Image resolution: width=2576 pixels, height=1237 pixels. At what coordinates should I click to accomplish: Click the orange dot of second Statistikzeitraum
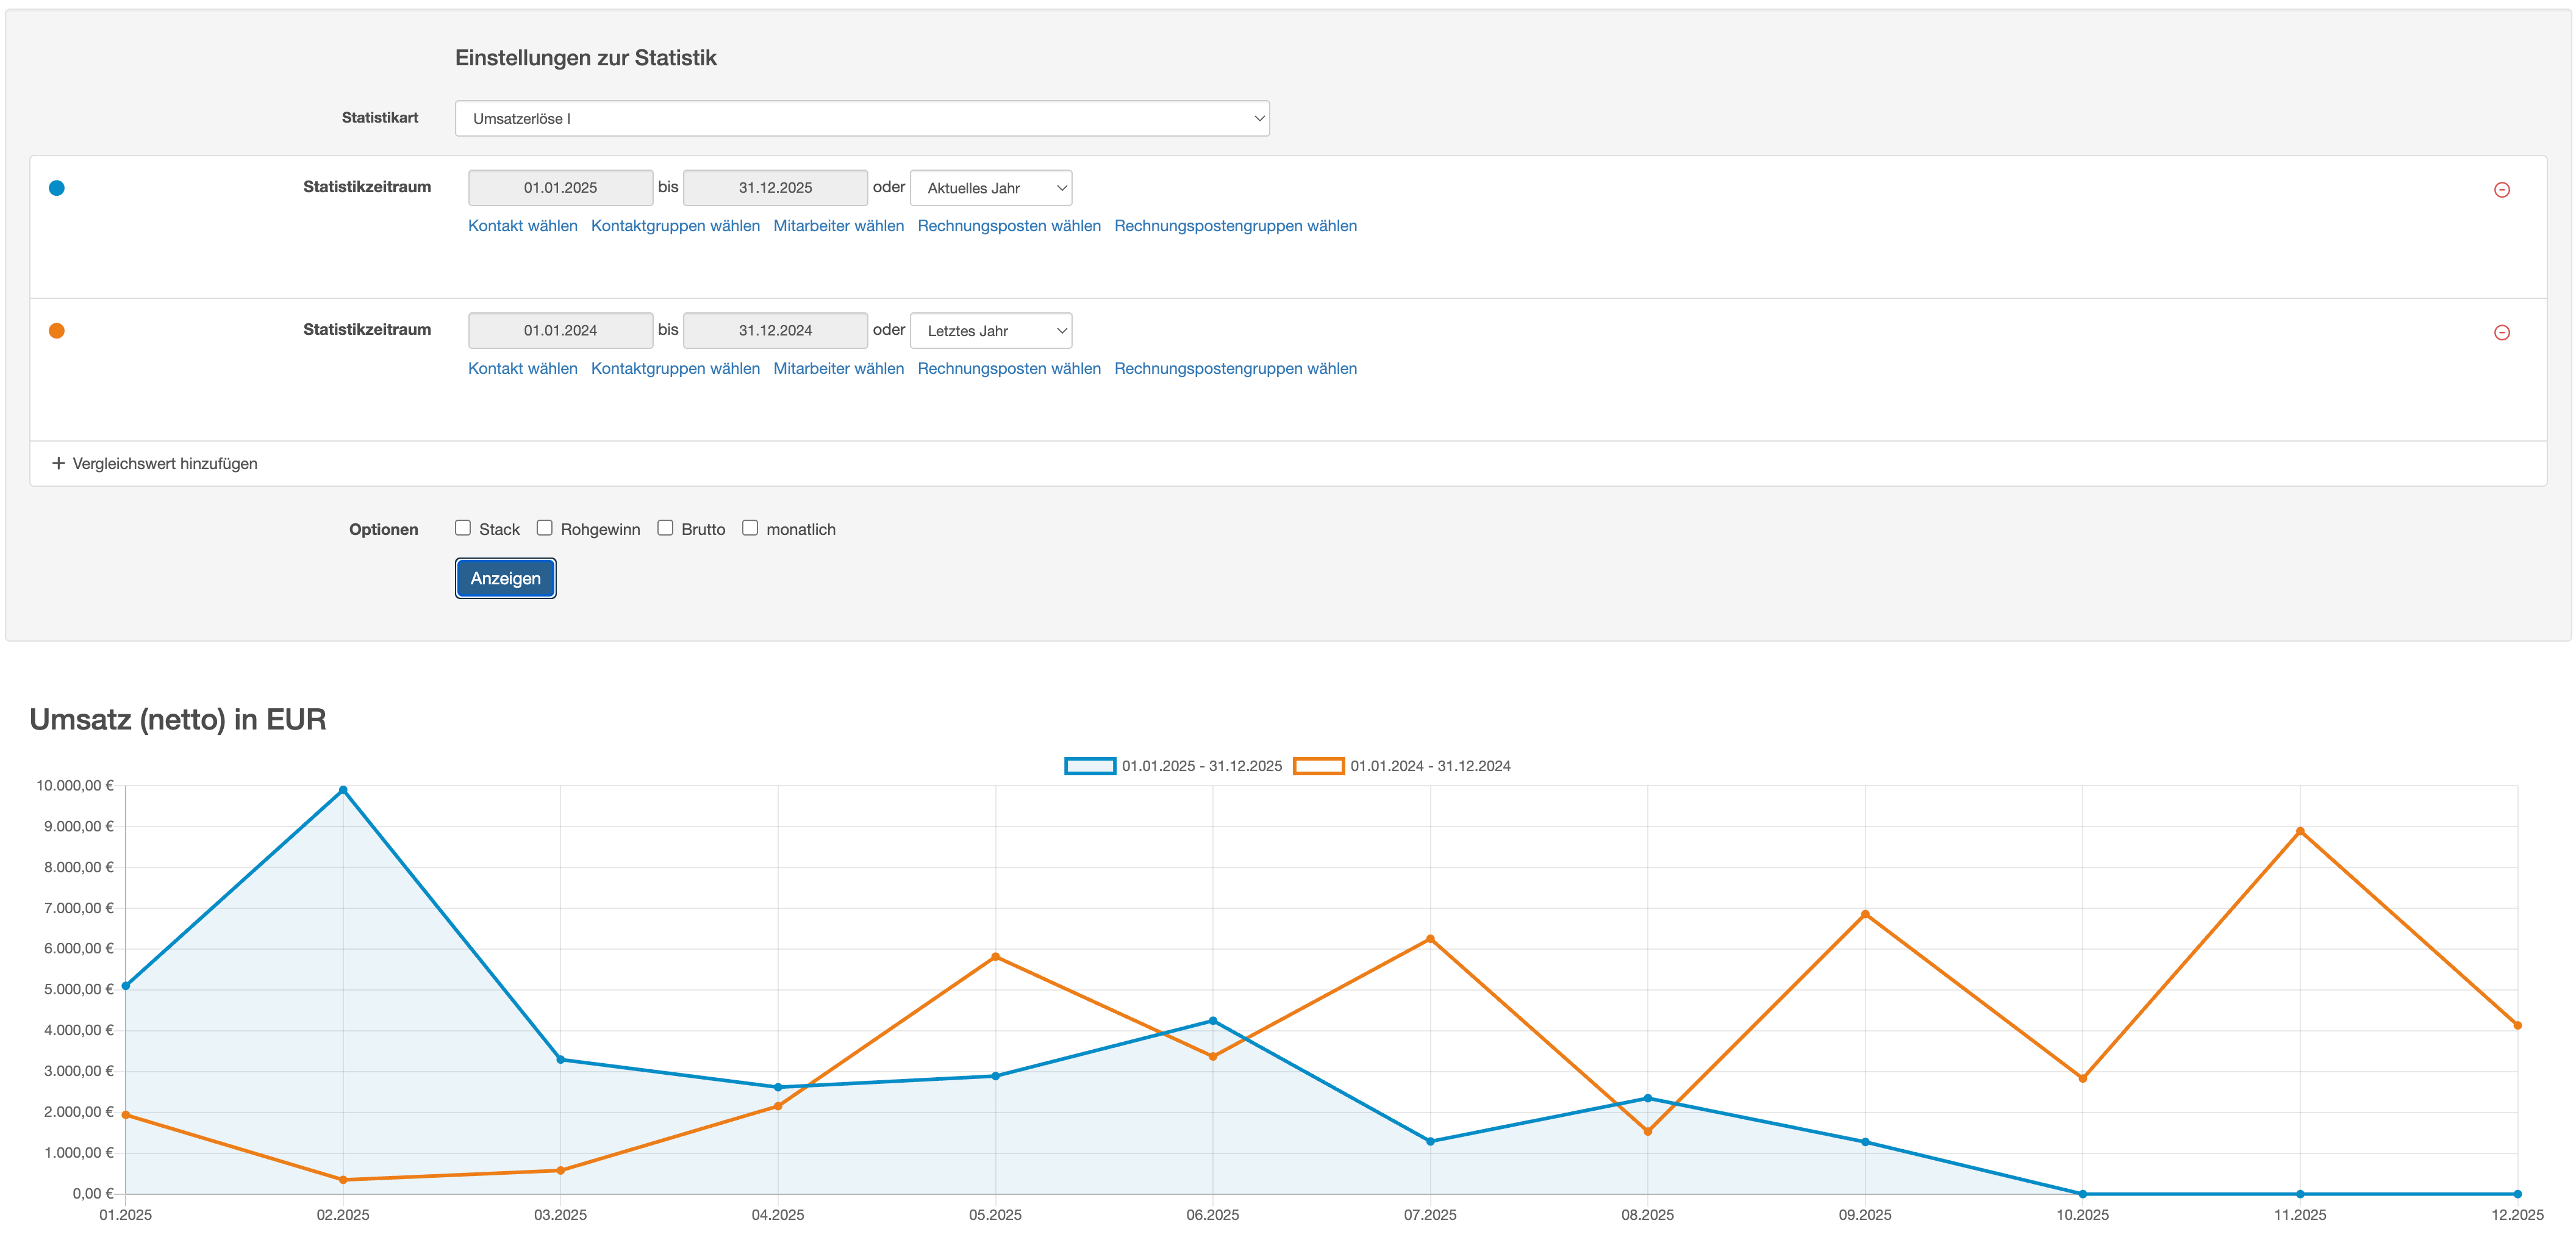57,331
